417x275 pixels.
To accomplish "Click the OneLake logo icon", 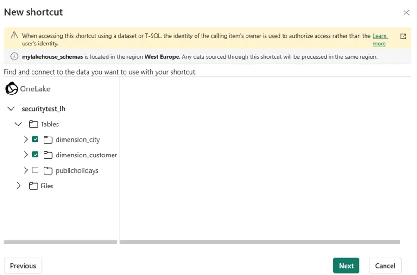I will tap(12, 88).
